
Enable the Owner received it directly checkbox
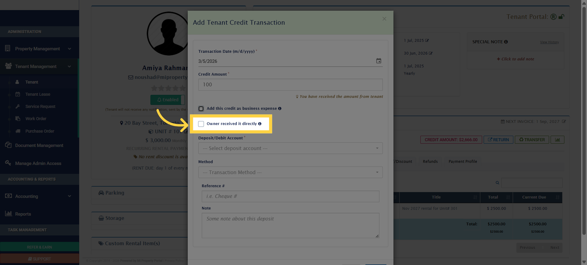pos(201,124)
